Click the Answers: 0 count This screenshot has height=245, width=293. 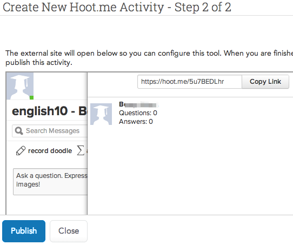(x=136, y=122)
